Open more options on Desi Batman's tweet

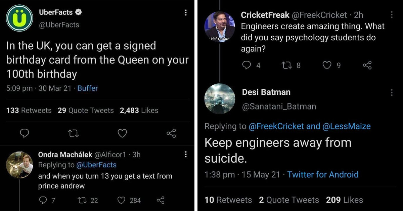point(392,92)
